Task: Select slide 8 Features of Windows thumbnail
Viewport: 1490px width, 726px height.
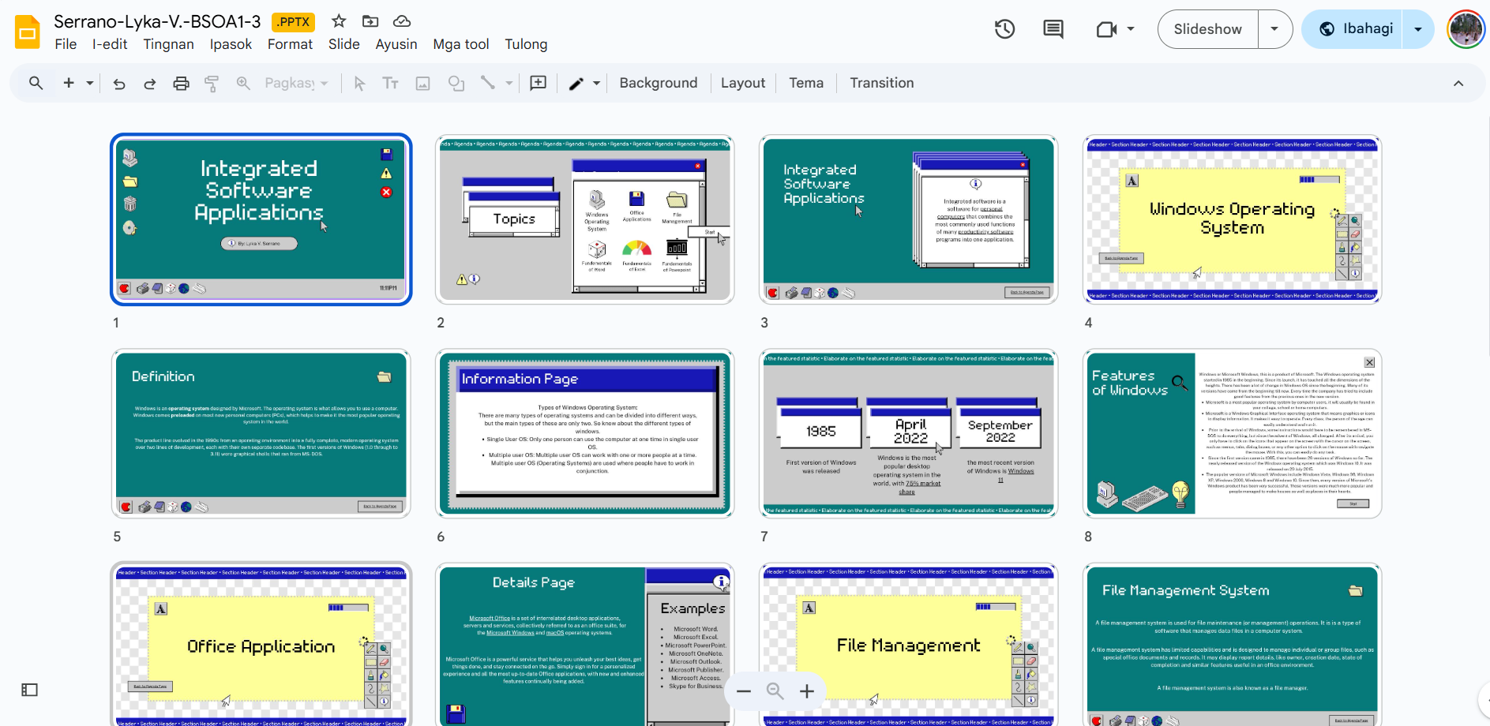Action: coord(1233,433)
